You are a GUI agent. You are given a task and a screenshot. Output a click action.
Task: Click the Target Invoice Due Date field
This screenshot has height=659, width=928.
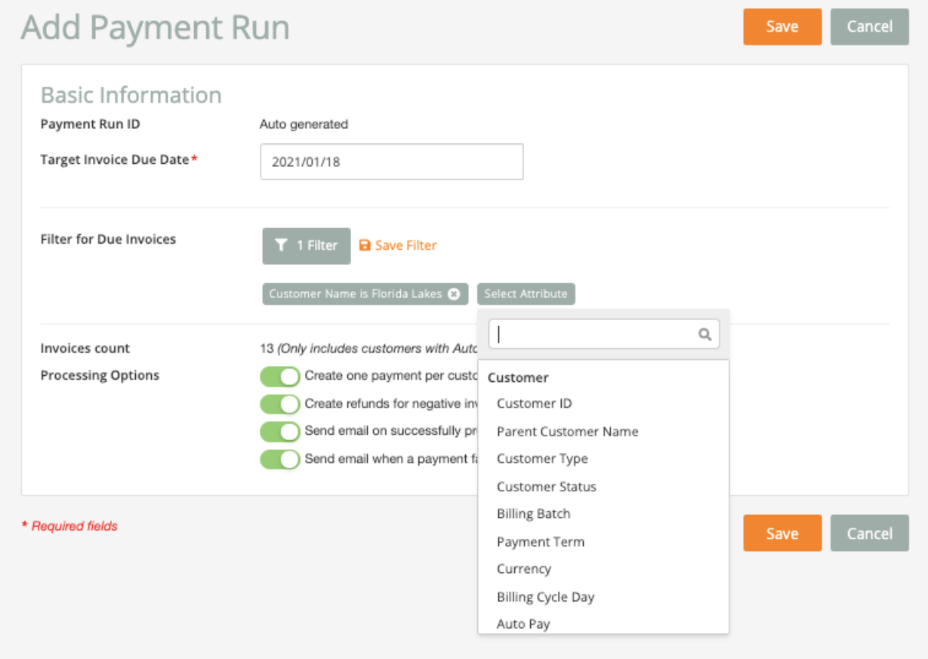[391, 162]
